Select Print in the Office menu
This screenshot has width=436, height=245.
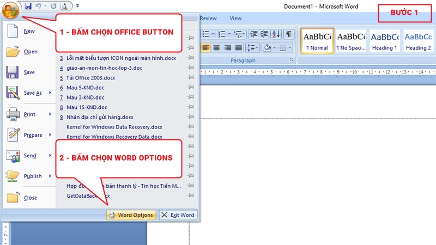(29, 114)
